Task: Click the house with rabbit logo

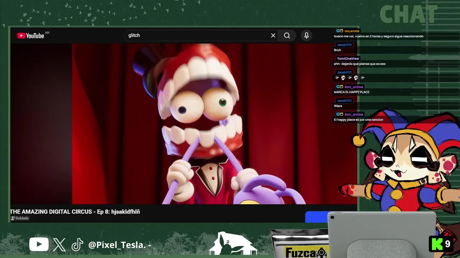Action: 234,244
